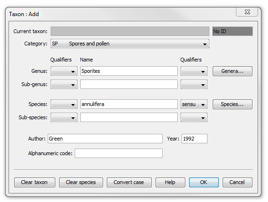Viewport: 268px width, 202px height.
Task: Expand the Genus left qualifier dropdown
Action: point(64,71)
